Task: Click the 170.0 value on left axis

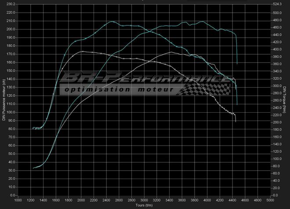Action: [11, 54]
